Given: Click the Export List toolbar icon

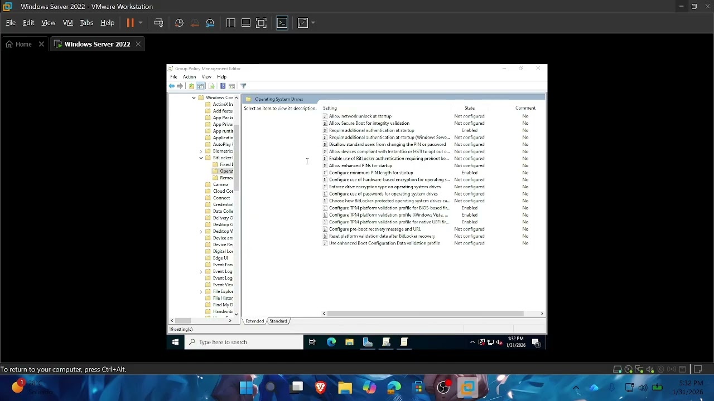Looking at the screenshot, I should (x=211, y=86).
